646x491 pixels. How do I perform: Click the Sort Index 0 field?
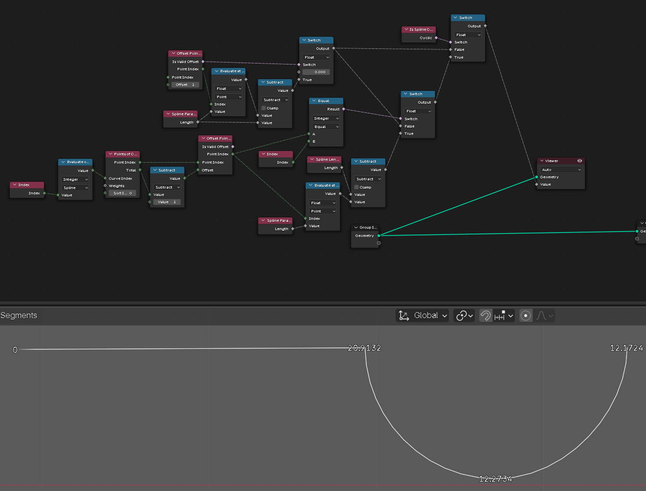[x=122, y=193]
